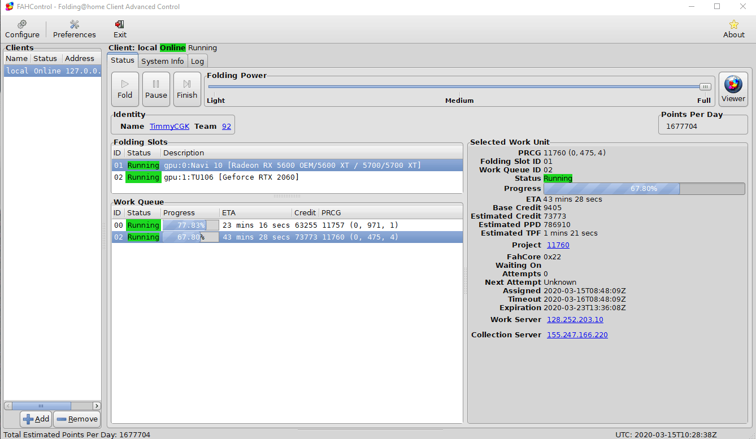Select folding slot 02 Geforce RTX 2060

coord(287,177)
